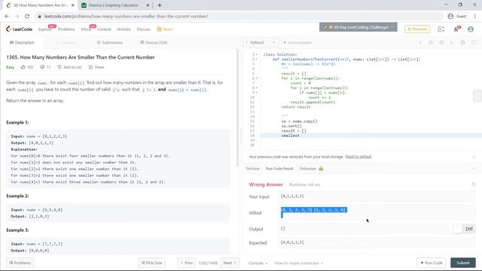
Task: Click the browser address bar
Action: tap(239, 17)
